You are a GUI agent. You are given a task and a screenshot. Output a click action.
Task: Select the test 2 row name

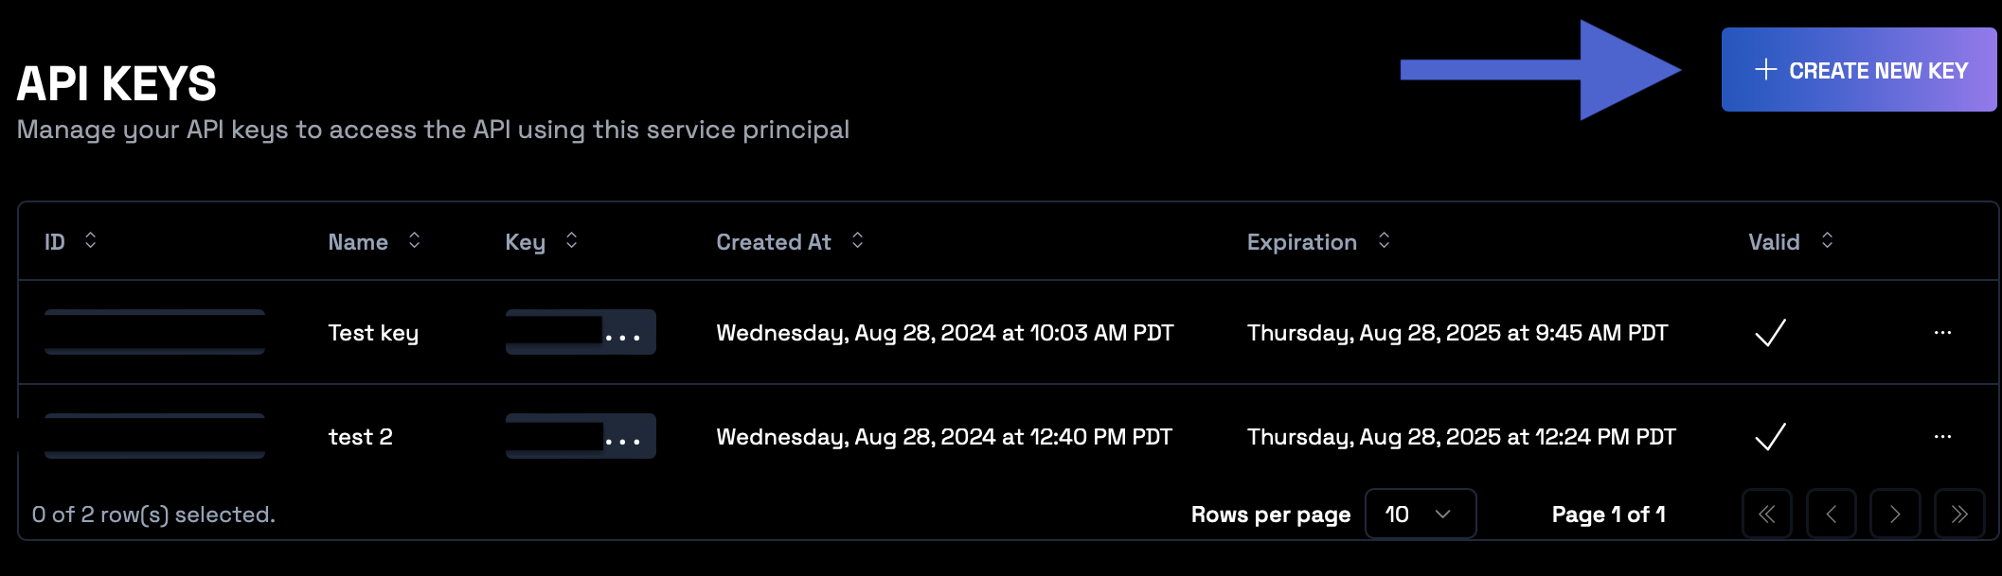(x=360, y=437)
